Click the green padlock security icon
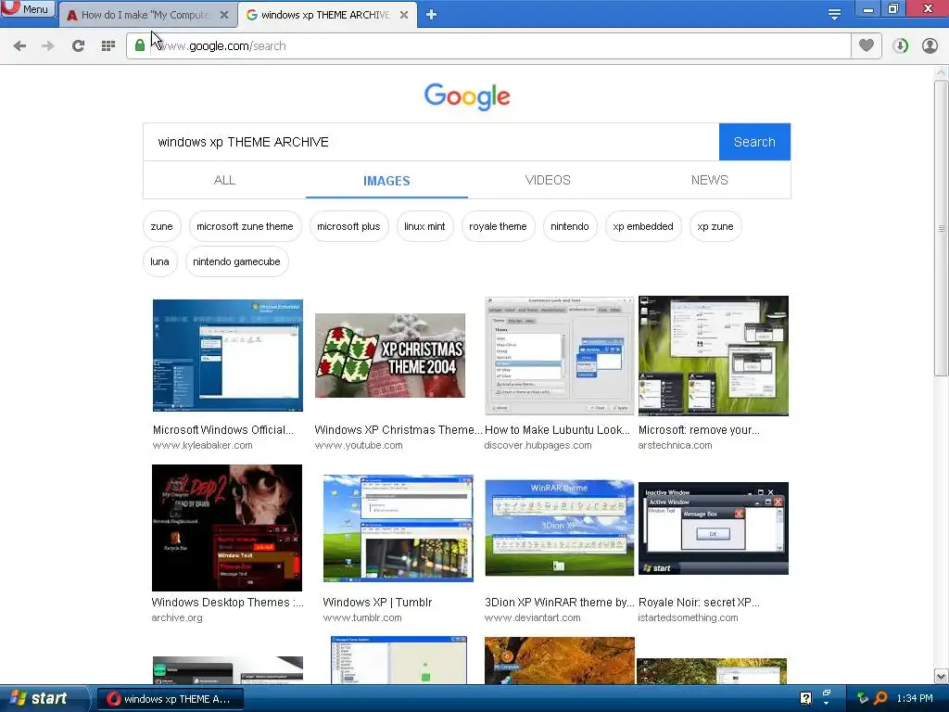The height and width of the screenshot is (712, 949). point(140,45)
